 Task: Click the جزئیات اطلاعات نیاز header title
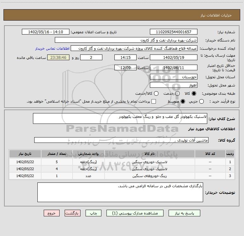coord(216,15)
